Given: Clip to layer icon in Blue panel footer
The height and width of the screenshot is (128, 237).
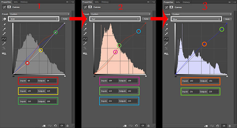Looking at the screenshot, I should click(206, 126).
